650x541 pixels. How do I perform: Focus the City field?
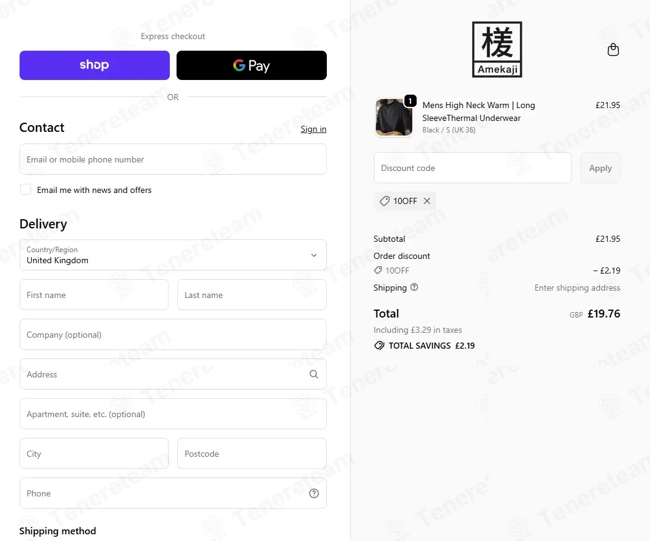(x=94, y=454)
